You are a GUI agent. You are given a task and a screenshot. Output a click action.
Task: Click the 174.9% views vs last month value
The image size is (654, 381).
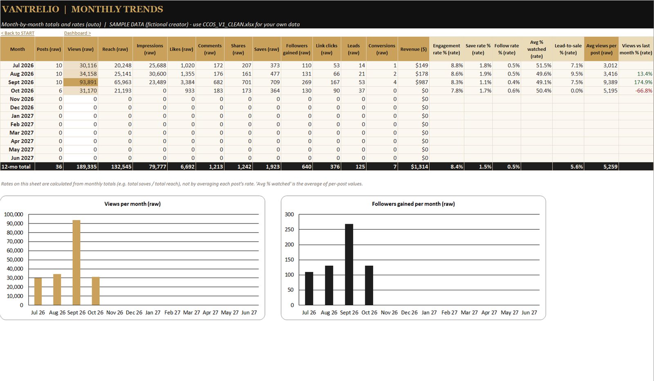coord(636,82)
